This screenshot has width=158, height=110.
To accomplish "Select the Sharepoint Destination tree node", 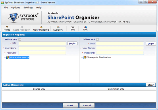I will click(x=99, y=57).
